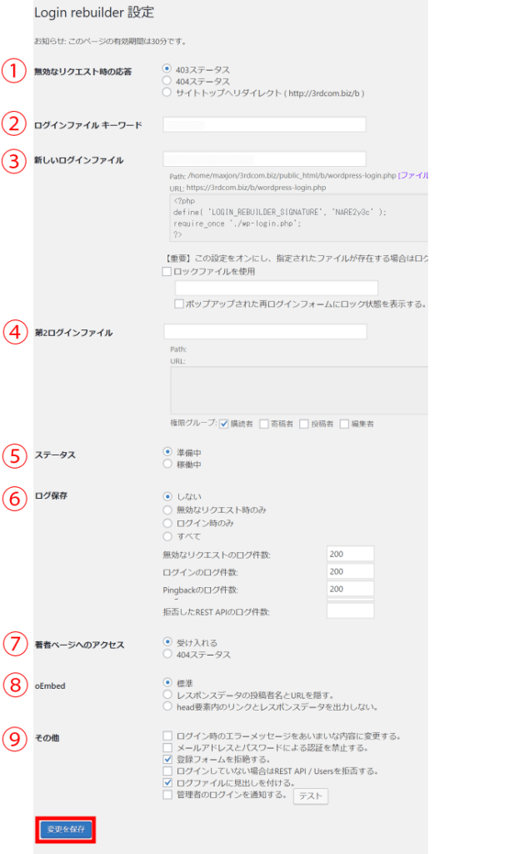Select すべて for log saving
The image size is (515, 854).
click(167, 536)
